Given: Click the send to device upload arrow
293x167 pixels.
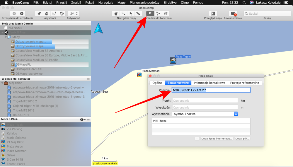Looking at the screenshot, I should (x=14, y=13).
